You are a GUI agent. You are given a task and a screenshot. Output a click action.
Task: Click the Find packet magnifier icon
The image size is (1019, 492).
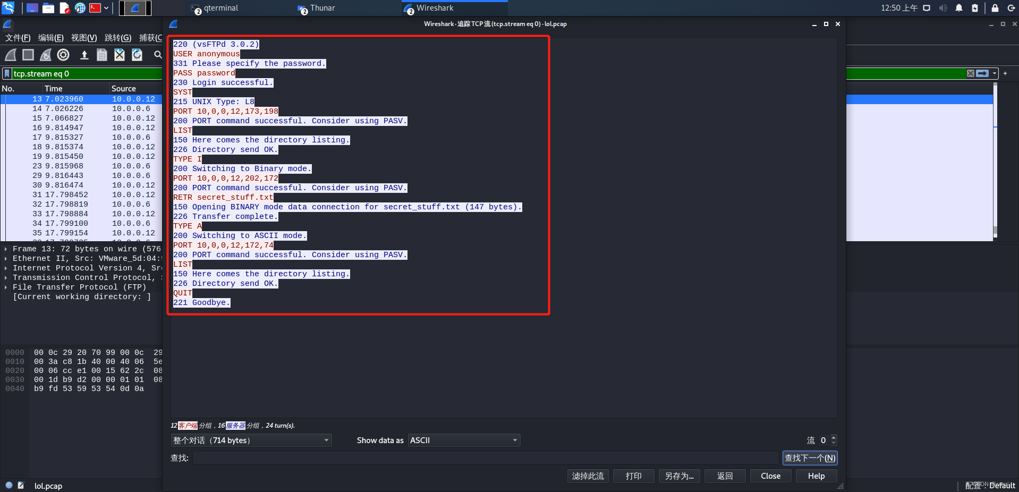point(158,55)
